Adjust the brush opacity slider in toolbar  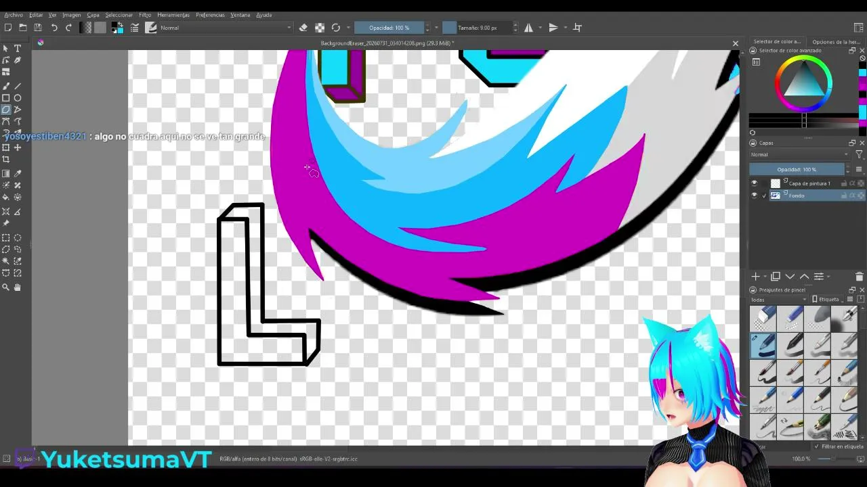389,28
